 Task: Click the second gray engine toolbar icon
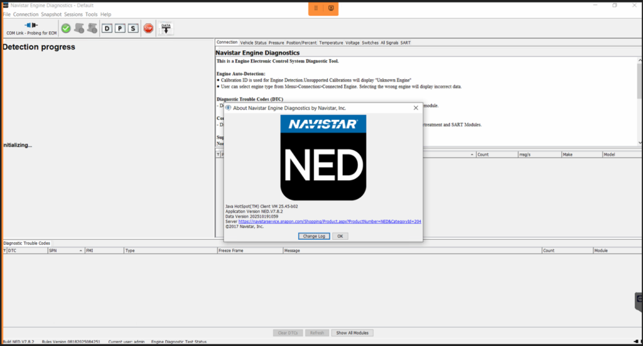click(92, 28)
